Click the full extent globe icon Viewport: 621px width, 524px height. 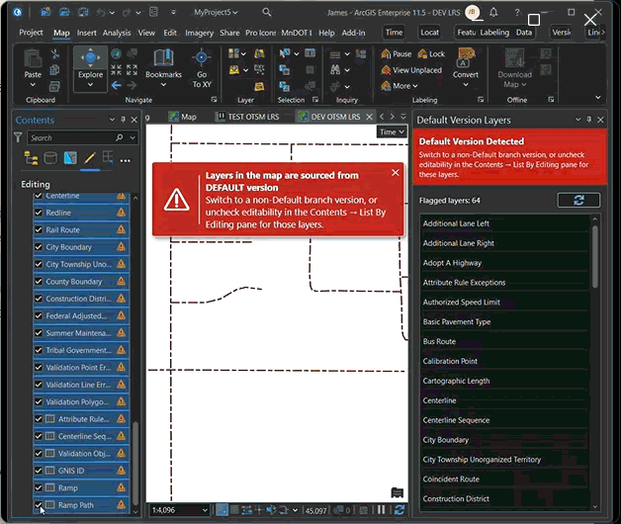pyautogui.click(x=116, y=53)
